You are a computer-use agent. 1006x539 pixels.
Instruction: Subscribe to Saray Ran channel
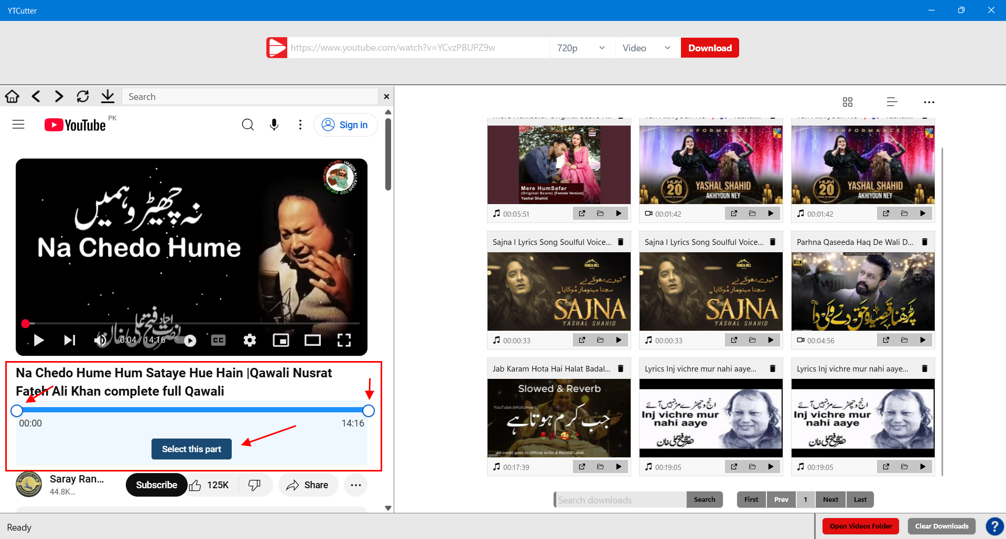click(x=156, y=485)
